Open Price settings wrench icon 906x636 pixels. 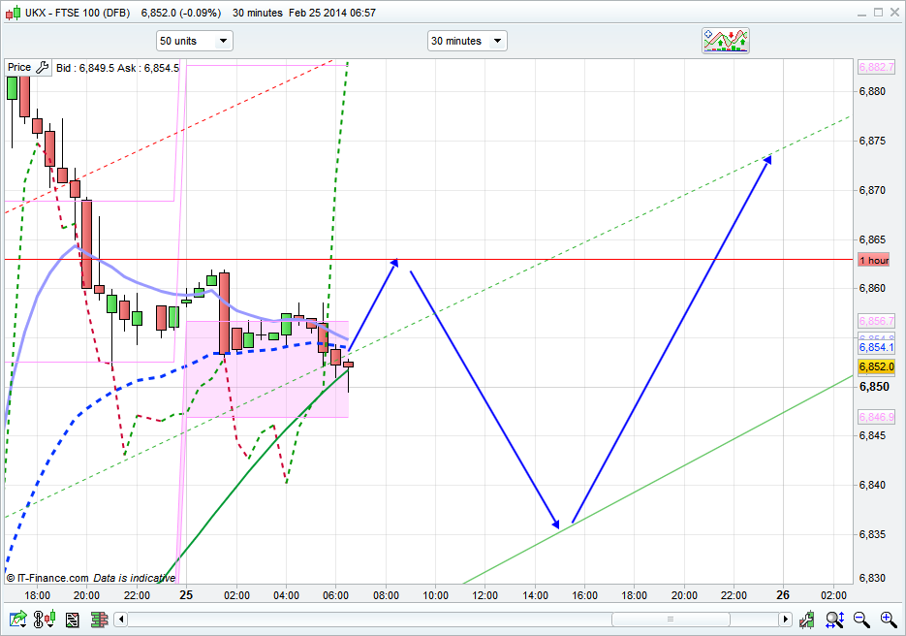pyautogui.click(x=42, y=68)
